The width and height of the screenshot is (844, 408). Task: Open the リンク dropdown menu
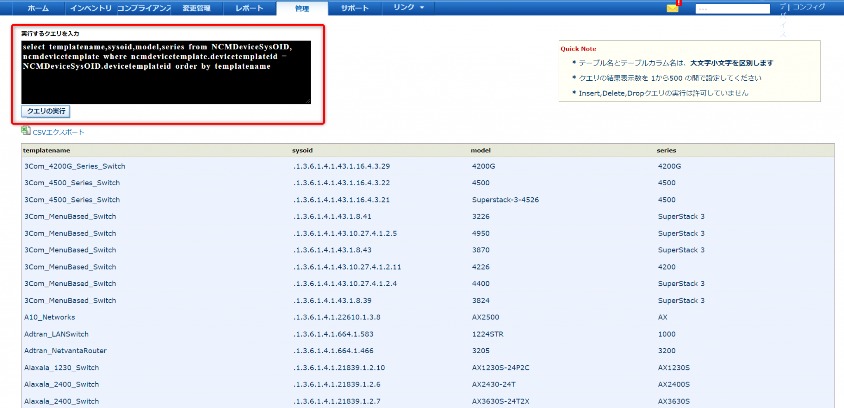click(407, 7)
